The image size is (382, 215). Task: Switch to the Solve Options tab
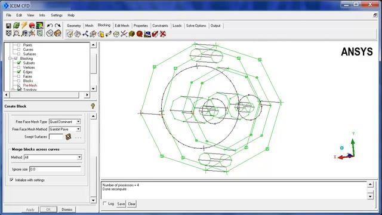[196, 26]
